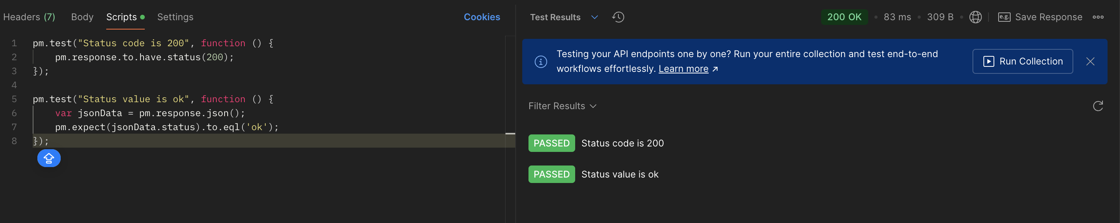Click the refresh test results icon
This screenshot has height=223, width=1120.
point(1097,106)
